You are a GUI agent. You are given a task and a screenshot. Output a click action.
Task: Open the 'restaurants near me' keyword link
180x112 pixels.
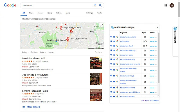click(128, 37)
